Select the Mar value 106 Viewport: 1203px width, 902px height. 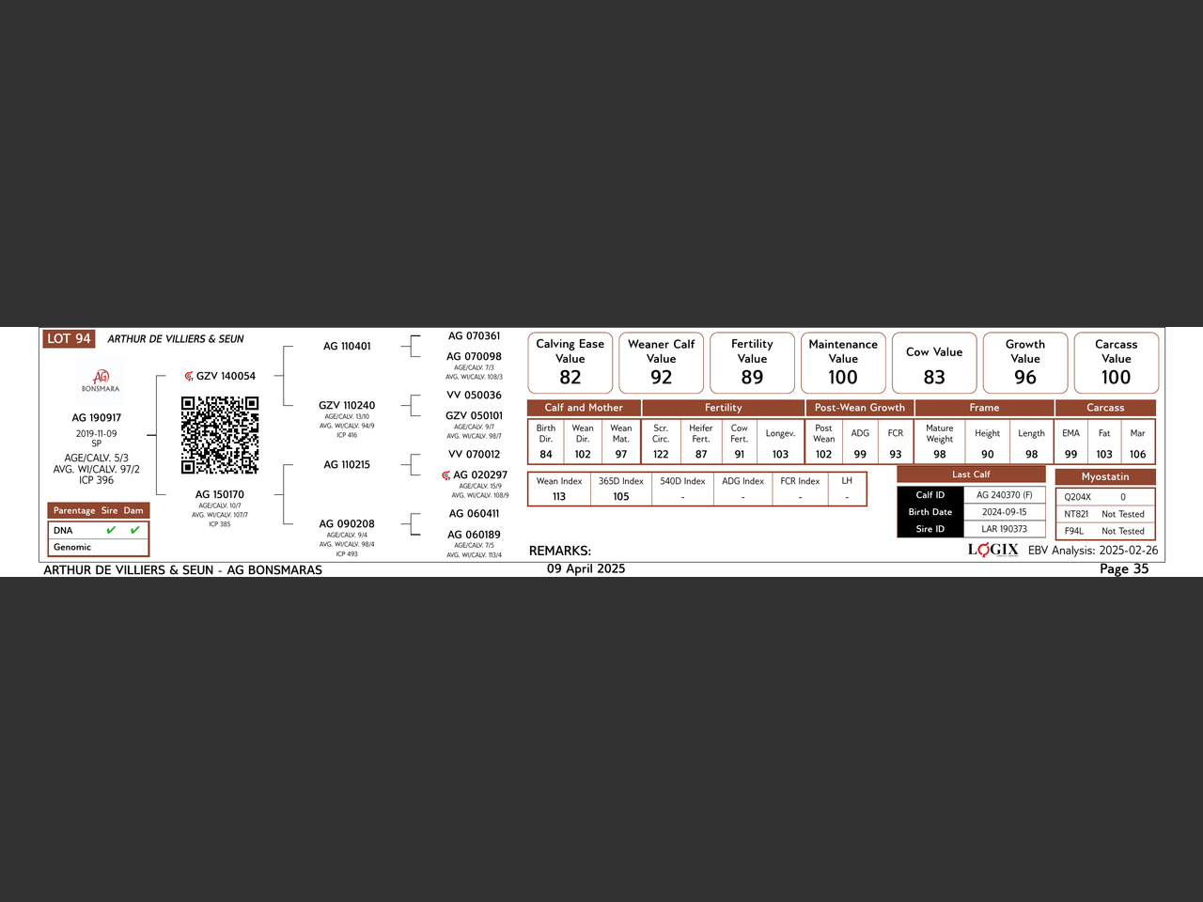1138,454
